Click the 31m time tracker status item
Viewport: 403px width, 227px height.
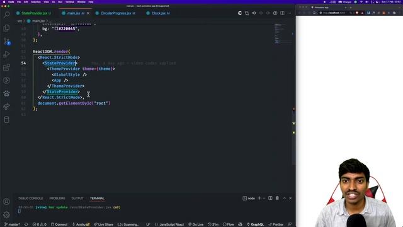(213, 224)
